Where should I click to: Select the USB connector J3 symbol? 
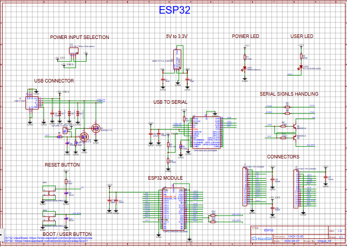pos(32,103)
